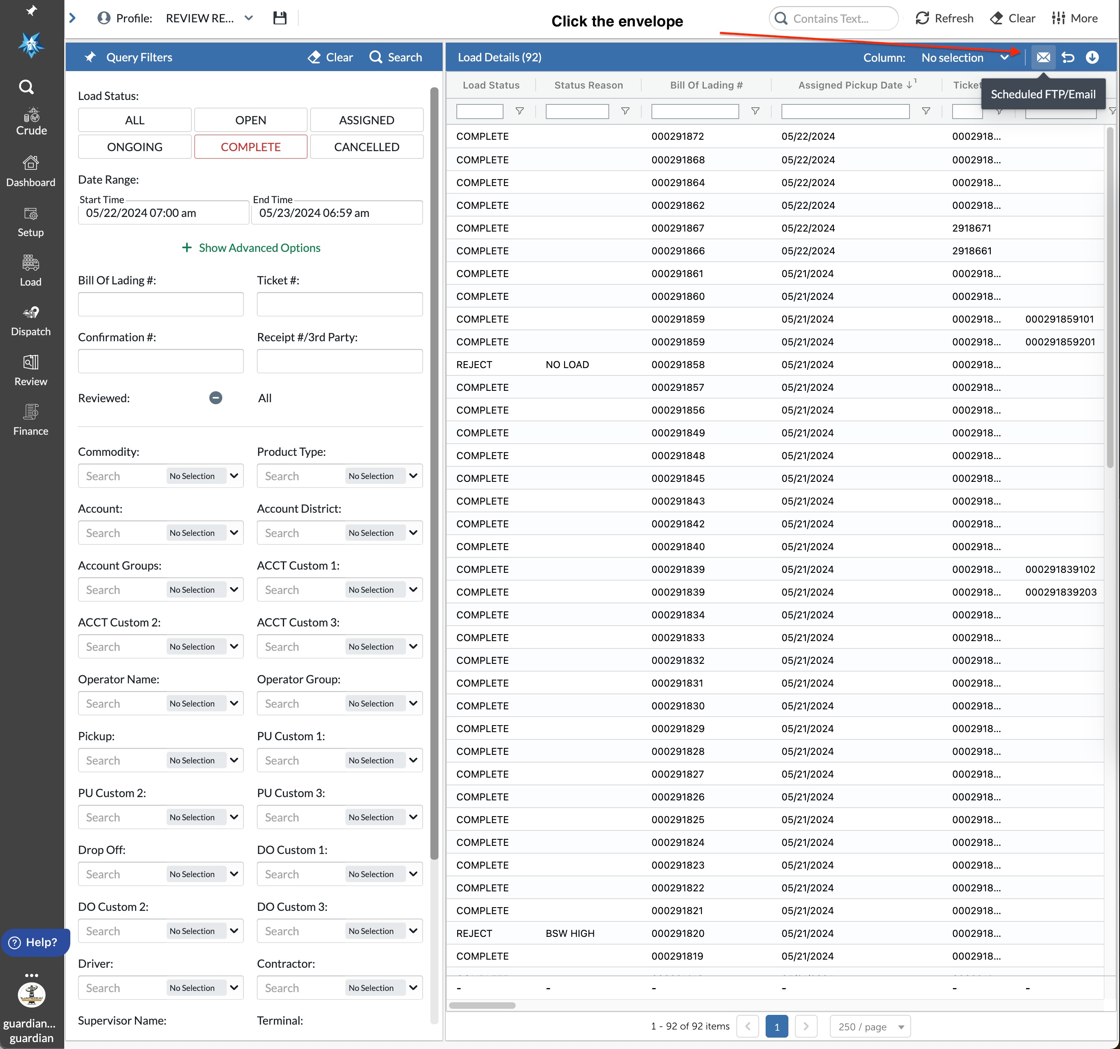Open Dispatch in the sidebar
The height and width of the screenshot is (1049, 1120).
(31, 321)
